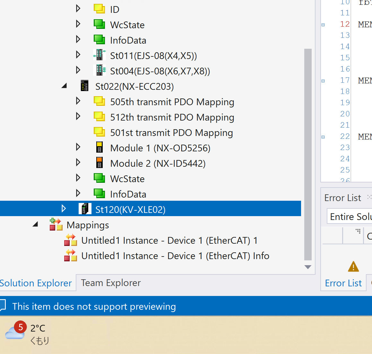Switch to the Team Explorer tab
372x354 pixels.
pos(111,283)
